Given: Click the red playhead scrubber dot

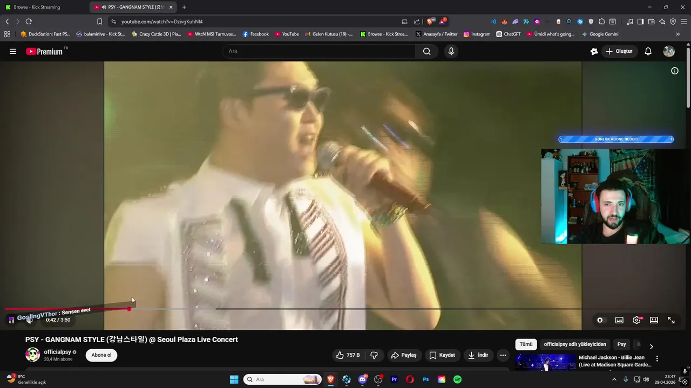Looking at the screenshot, I should coord(129,309).
